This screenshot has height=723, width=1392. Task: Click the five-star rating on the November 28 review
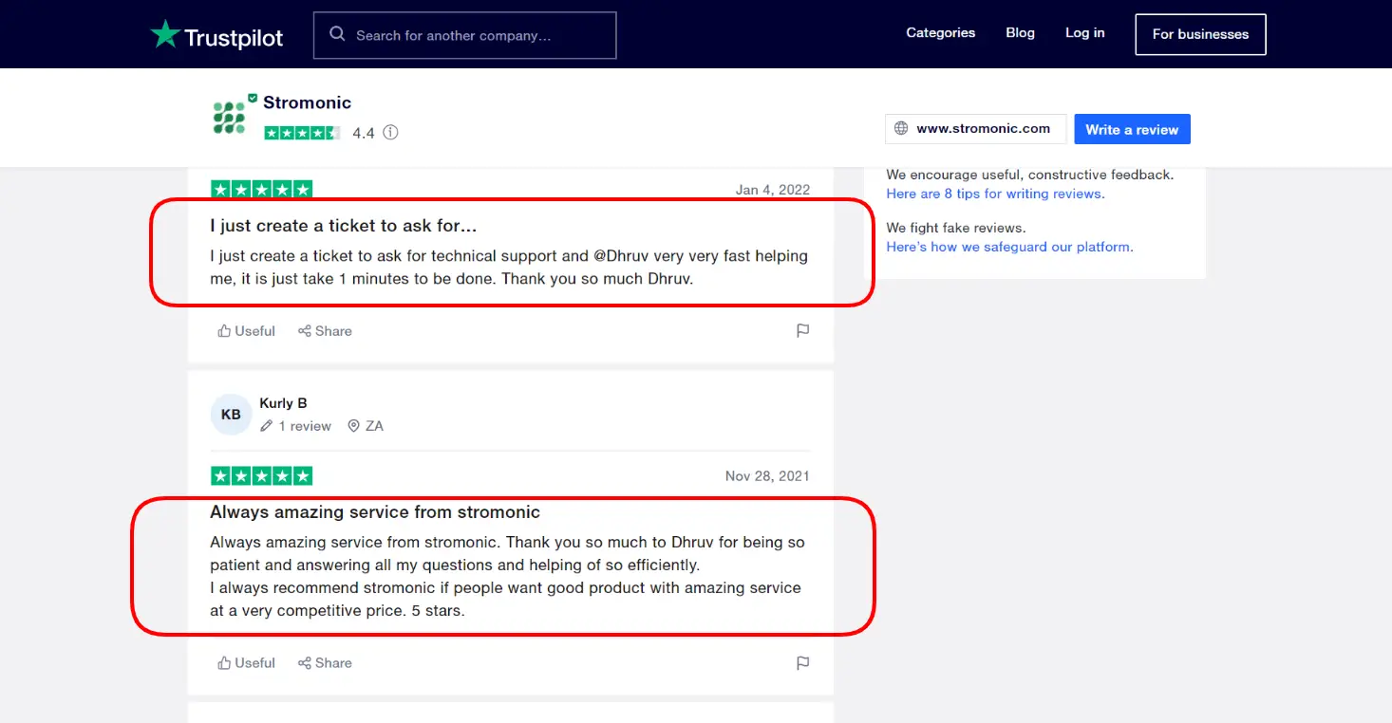tap(261, 475)
